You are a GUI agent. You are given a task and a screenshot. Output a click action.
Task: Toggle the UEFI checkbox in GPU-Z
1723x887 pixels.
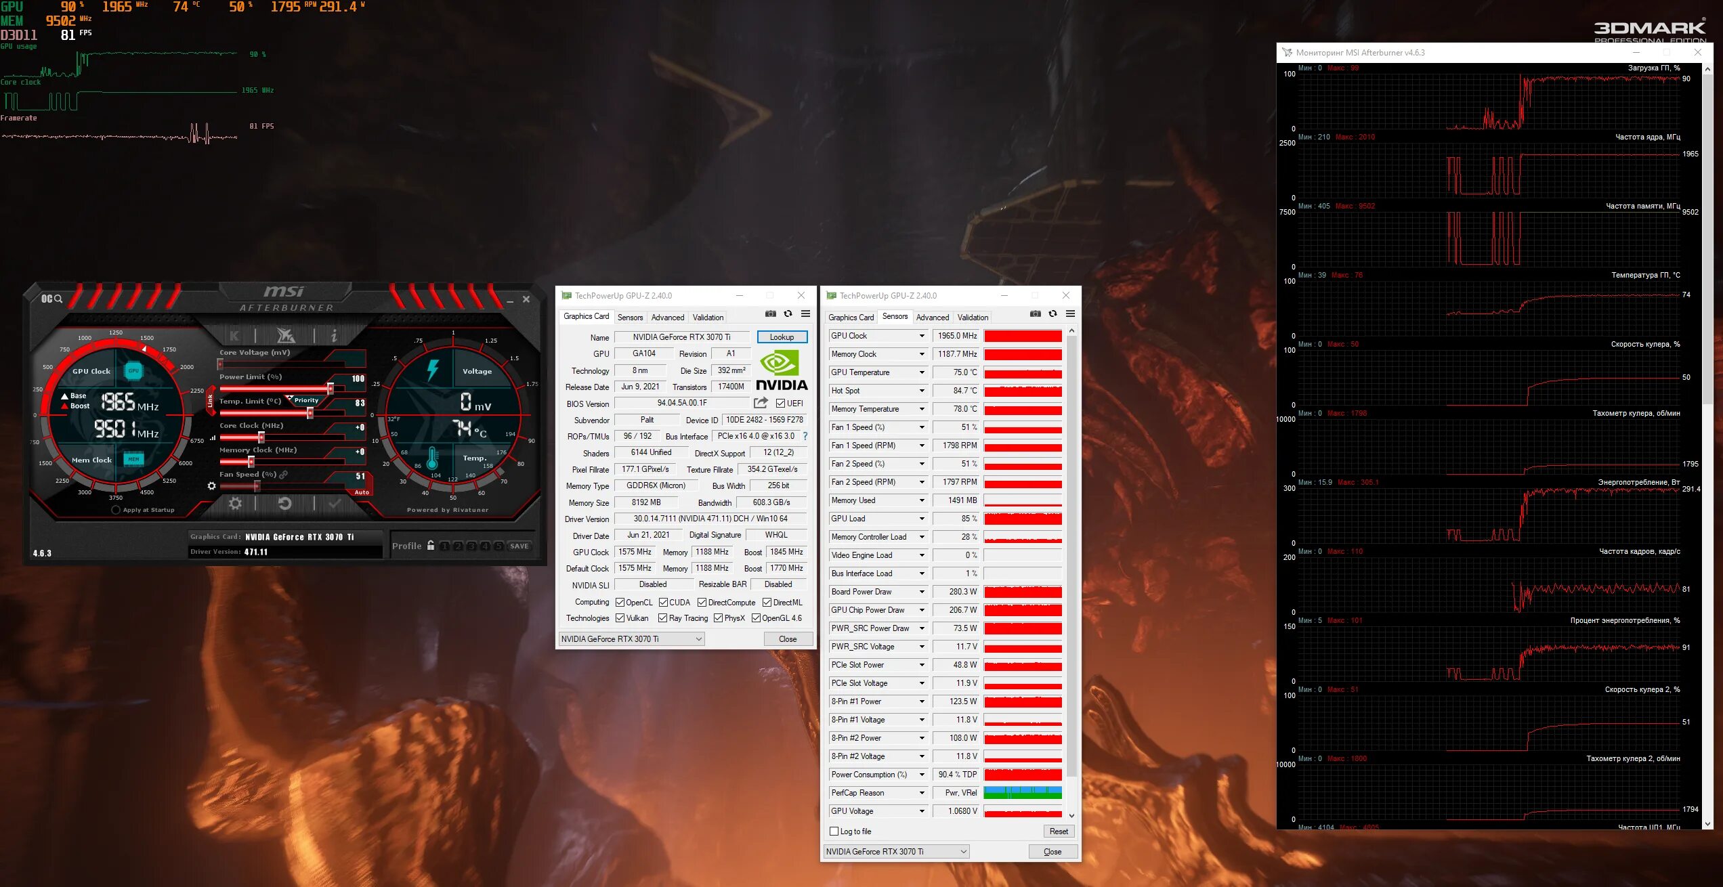point(780,404)
